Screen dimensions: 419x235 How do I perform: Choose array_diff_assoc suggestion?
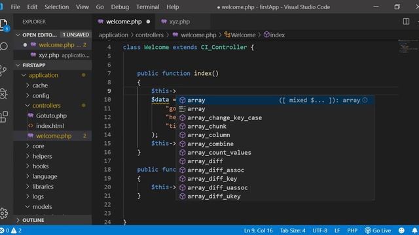pos(275,170)
